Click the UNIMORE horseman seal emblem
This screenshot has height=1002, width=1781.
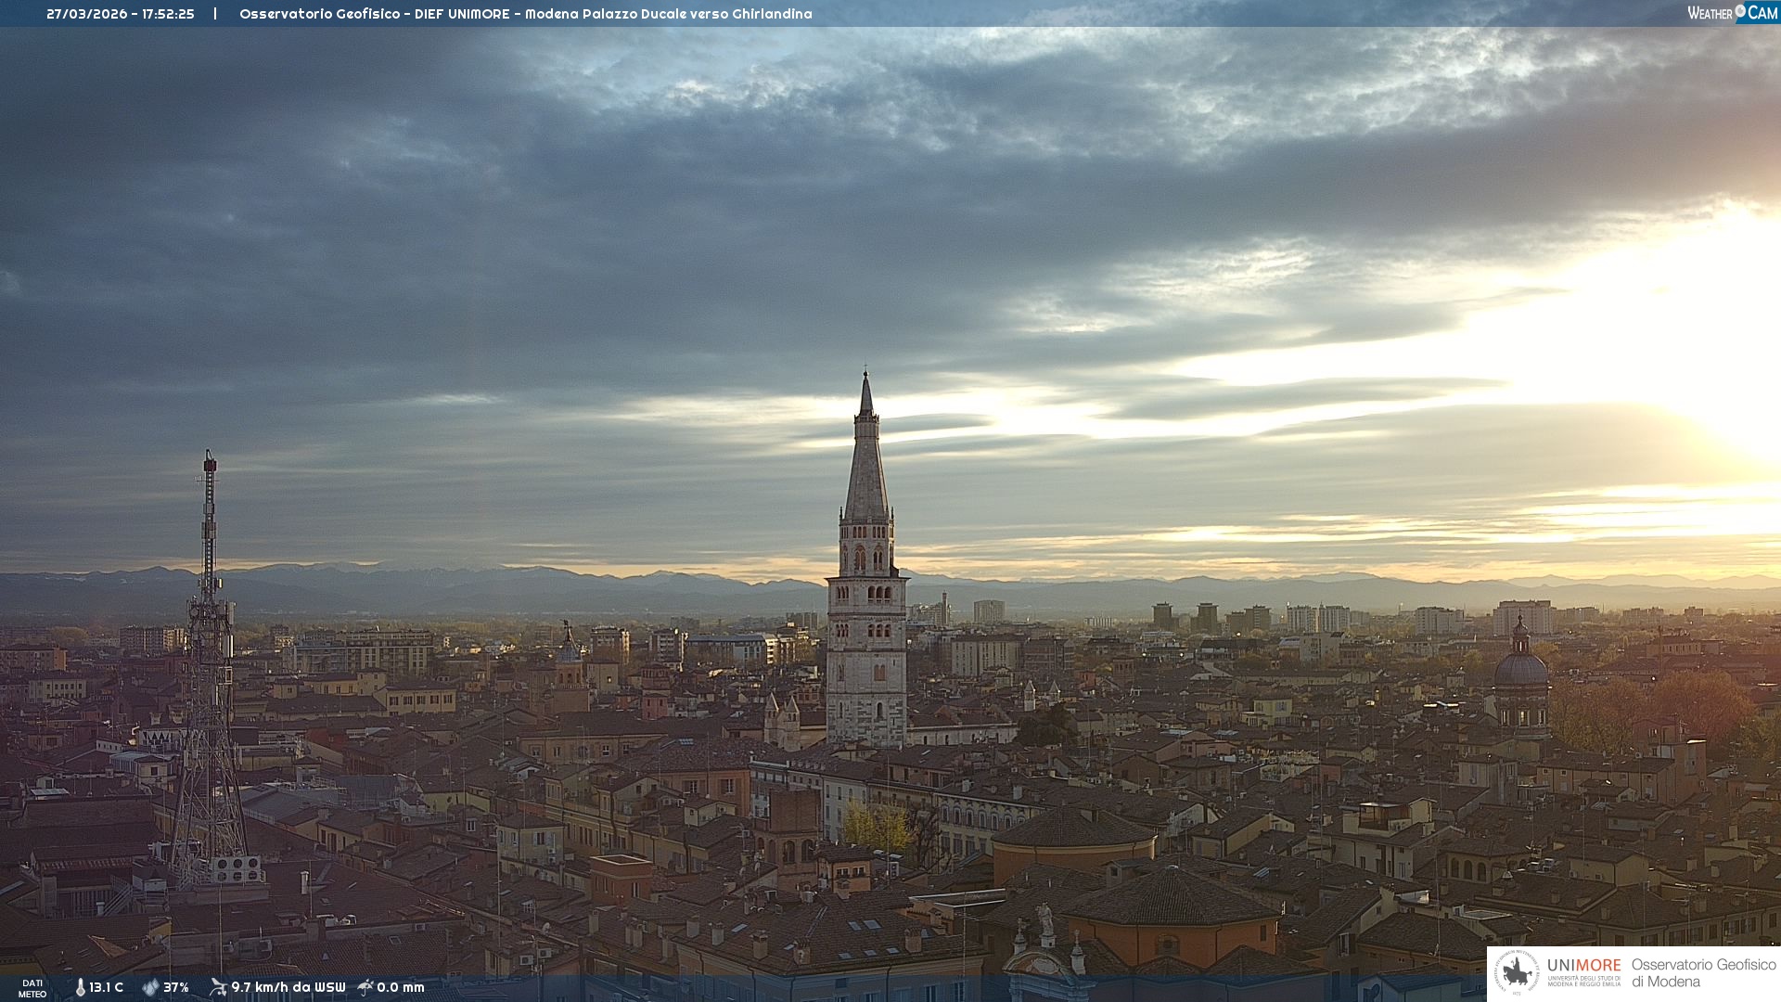[x=1517, y=973]
